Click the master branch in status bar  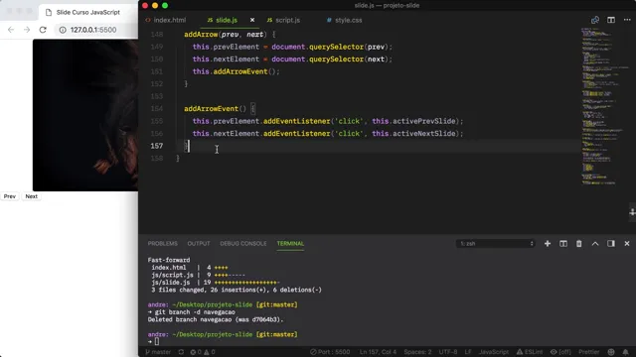click(x=159, y=352)
